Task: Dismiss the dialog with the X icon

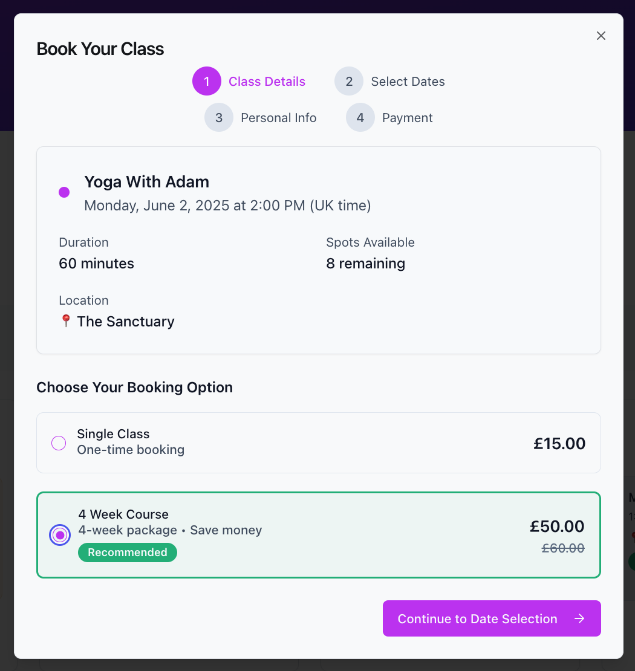Action: coord(601,36)
